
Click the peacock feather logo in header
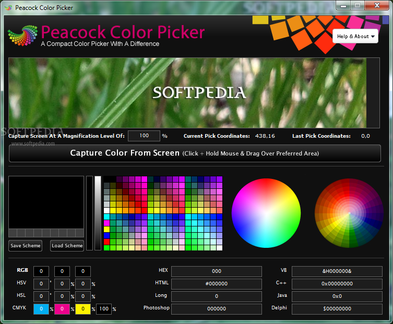click(x=23, y=35)
